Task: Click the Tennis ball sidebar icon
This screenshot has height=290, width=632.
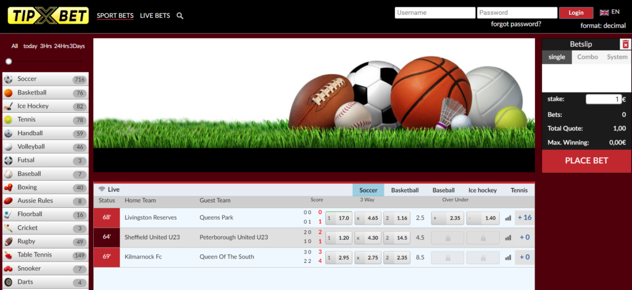Action: click(x=9, y=120)
